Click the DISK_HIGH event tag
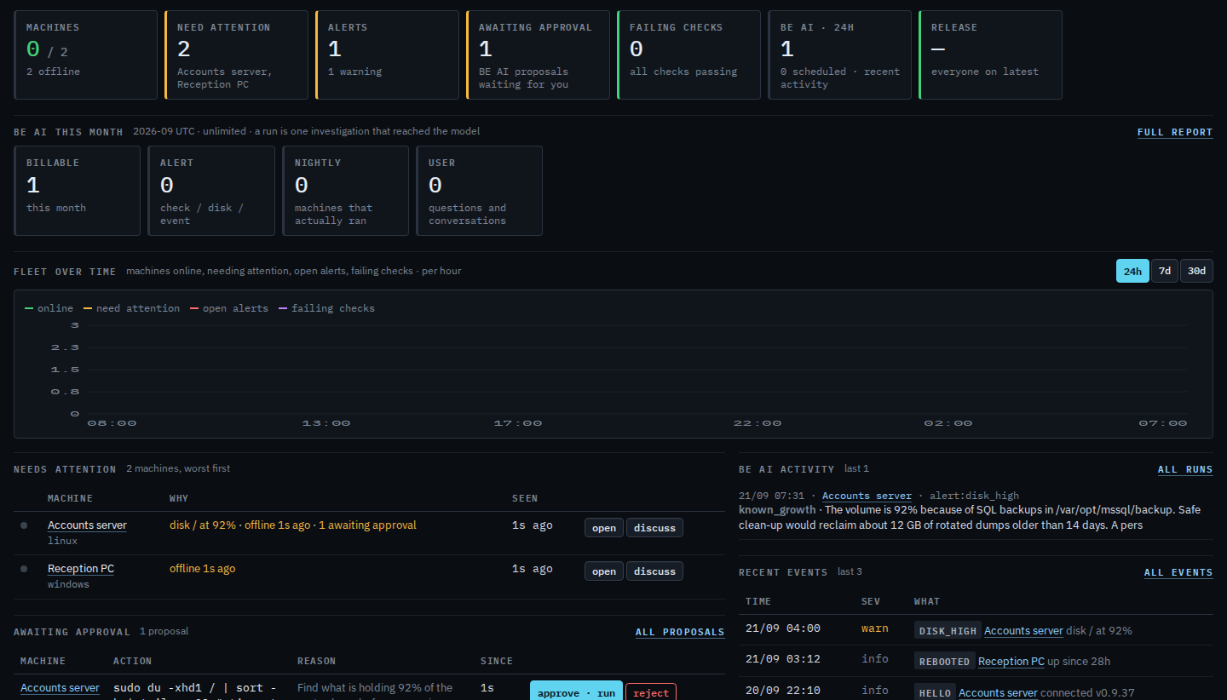 pos(948,631)
